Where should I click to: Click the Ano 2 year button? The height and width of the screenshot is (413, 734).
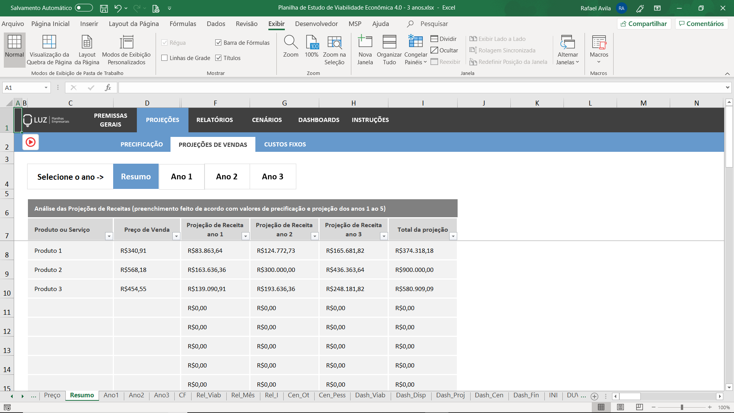click(227, 177)
